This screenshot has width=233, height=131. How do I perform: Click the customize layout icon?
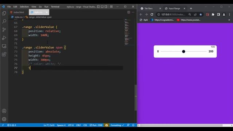point(111,7)
